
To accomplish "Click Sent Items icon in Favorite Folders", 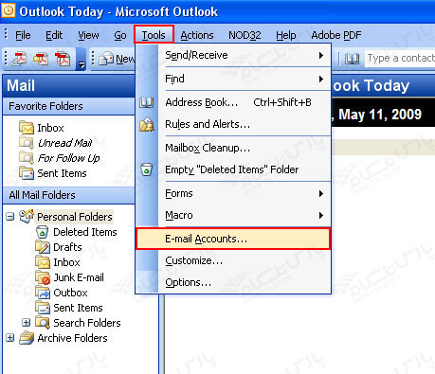I will 27,173.
